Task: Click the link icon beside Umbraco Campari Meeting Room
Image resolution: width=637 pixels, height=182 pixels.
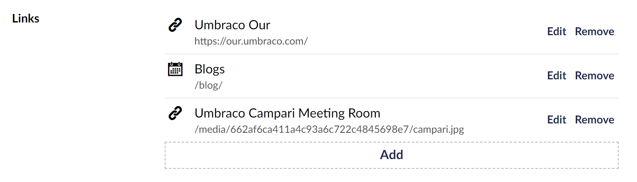Action: [175, 113]
